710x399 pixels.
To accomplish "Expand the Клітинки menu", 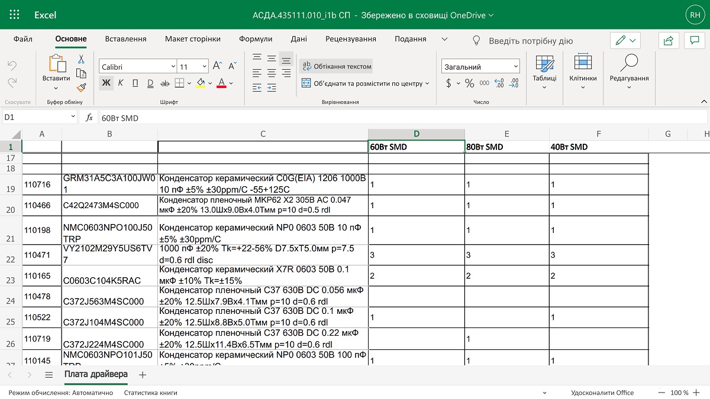I will coord(583,72).
